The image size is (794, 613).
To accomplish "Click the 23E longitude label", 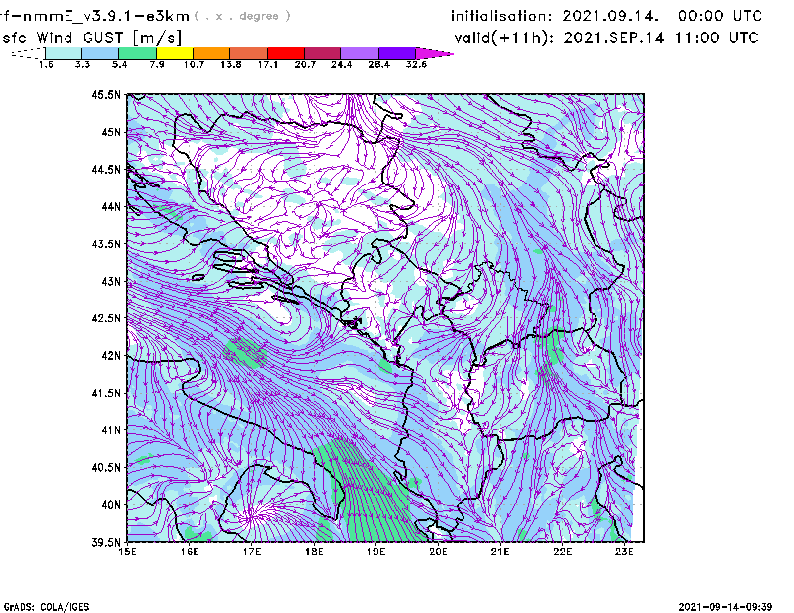I will 624,552.
